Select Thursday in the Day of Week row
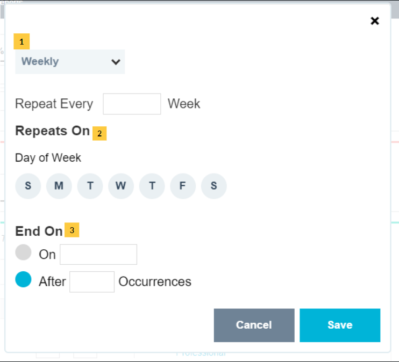Image resolution: width=399 pixels, height=362 pixels. pos(152,186)
